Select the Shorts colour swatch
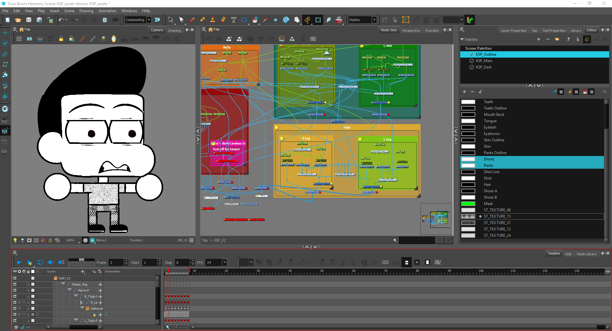Screen dimensions: 612x331 click(468, 159)
